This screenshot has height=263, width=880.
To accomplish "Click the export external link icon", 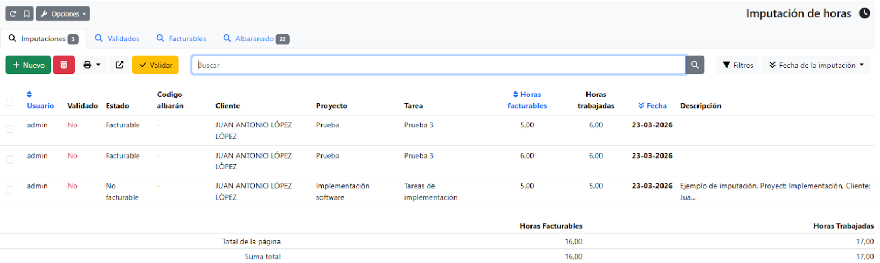I will click(120, 65).
